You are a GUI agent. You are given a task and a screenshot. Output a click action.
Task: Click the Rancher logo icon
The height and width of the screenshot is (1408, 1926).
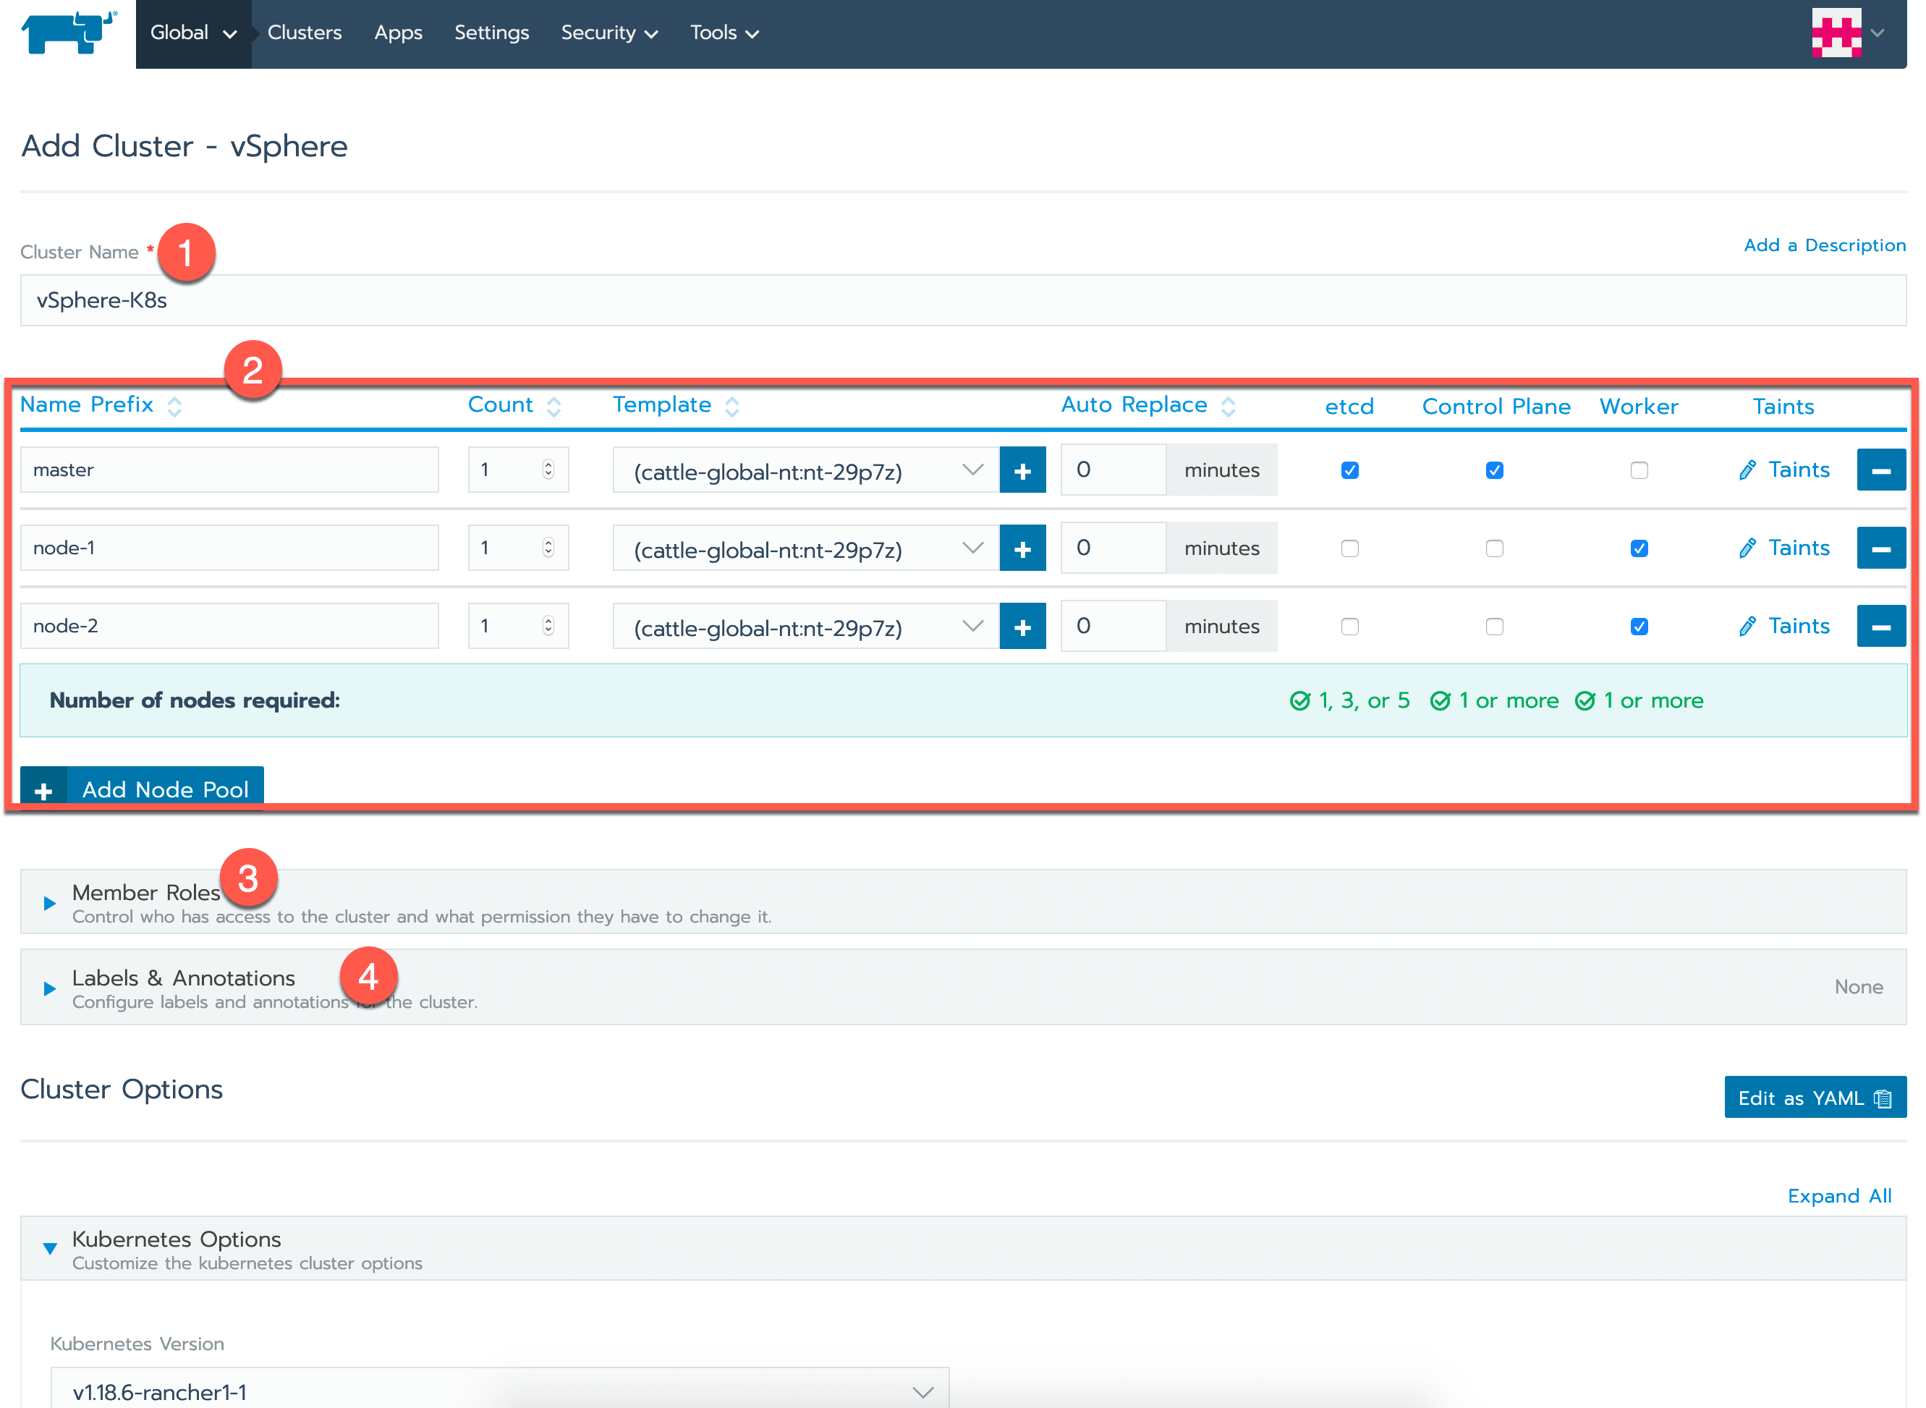click(68, 33)
